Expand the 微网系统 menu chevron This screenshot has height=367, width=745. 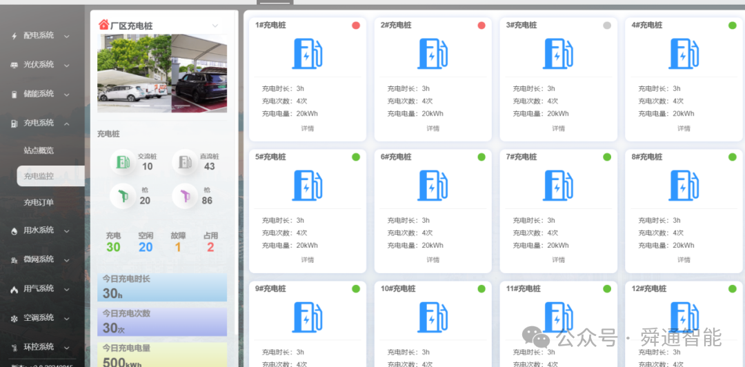pos(67,260)
